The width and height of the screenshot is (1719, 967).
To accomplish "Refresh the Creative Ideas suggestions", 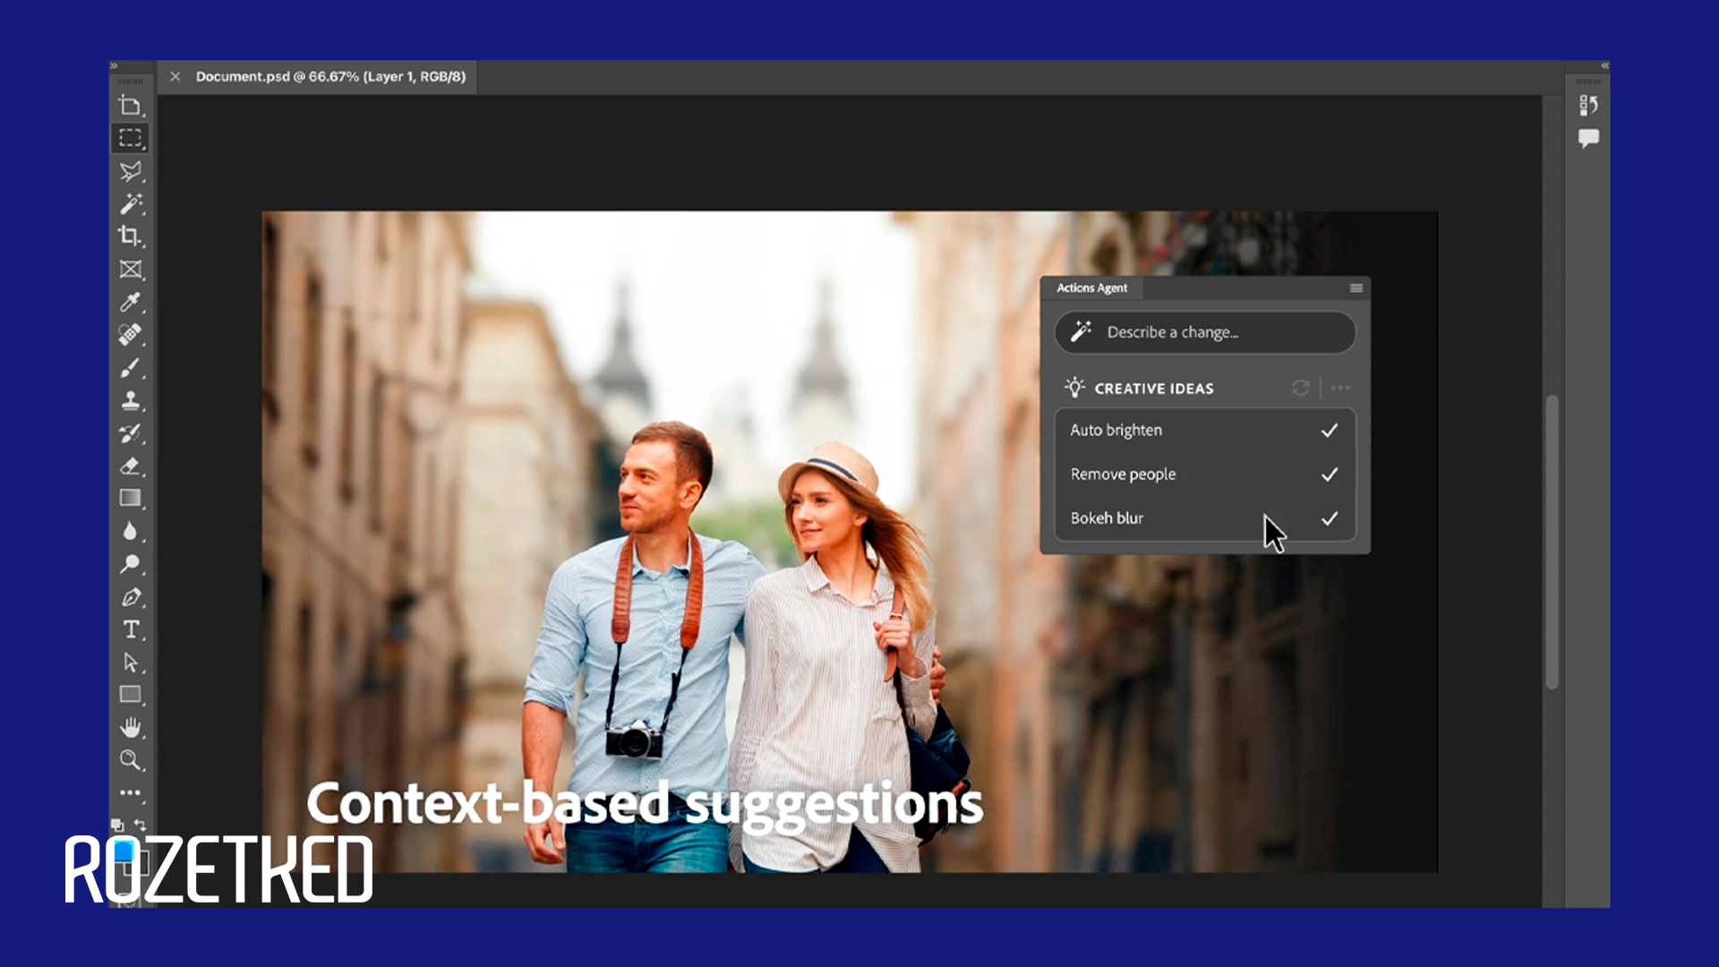I will [x=1300, y=388].
